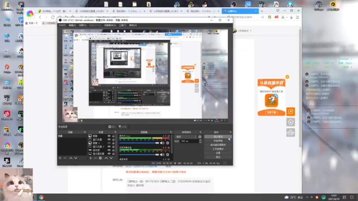Pop out the 控件 dock panel icon
This screenshot has width=358, height=201.
click(x=230, y=132)
